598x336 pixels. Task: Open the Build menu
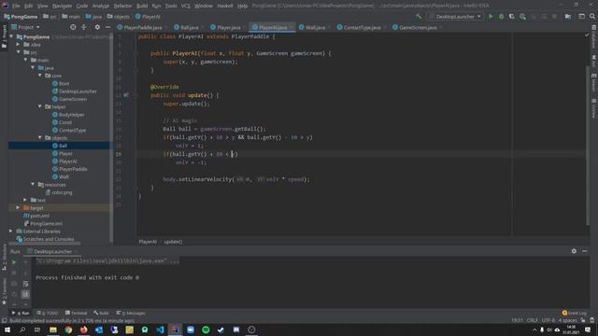pyautogui.click(x=142, y=6)
